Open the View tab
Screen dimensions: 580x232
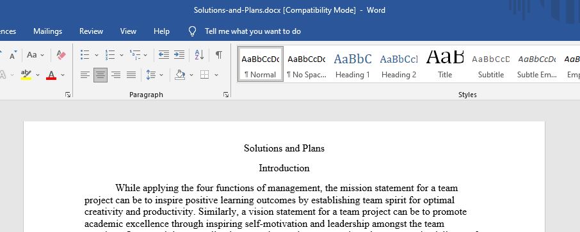pyautogui.click(x=128, y=31)
